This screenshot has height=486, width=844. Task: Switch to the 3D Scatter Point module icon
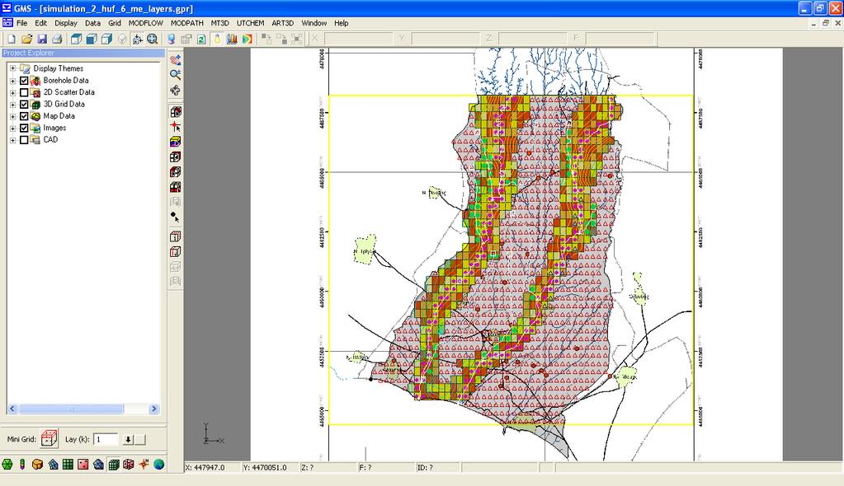(x=129, y=464)
